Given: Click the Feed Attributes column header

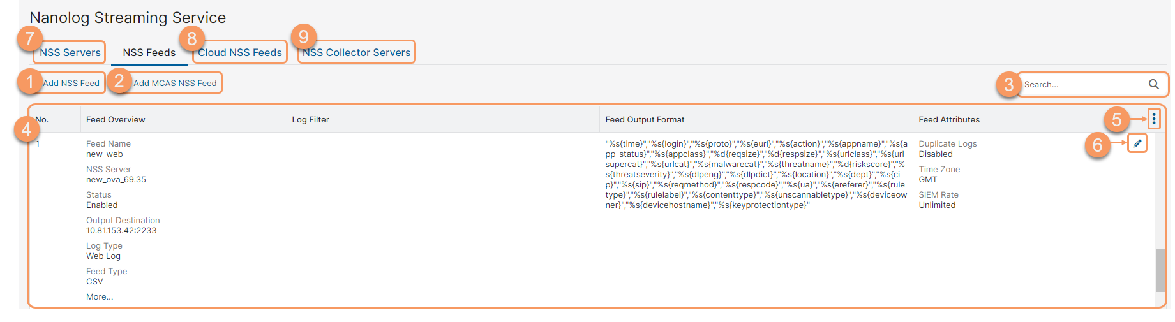Looking at the screenshot, I should (949, 119).
